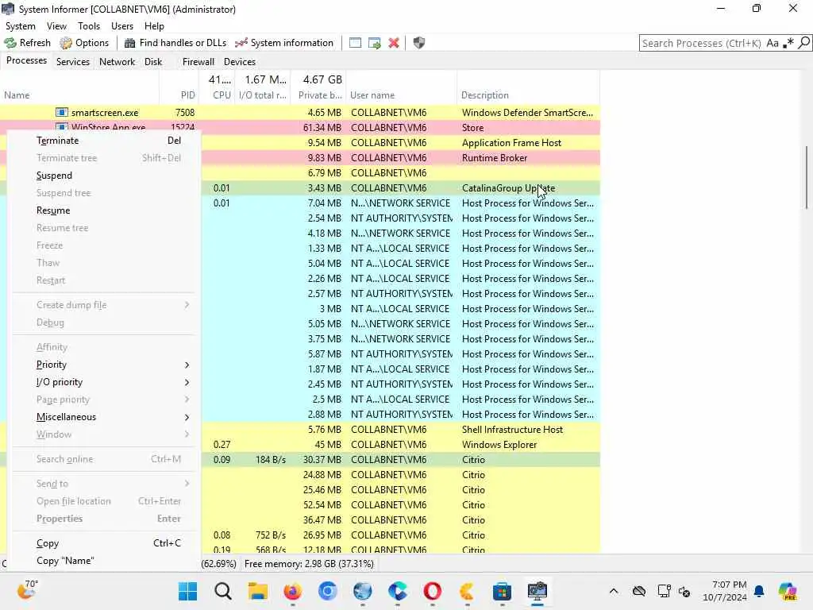Open the notification bell
813x610 pixels.
[x=759, y=591]
